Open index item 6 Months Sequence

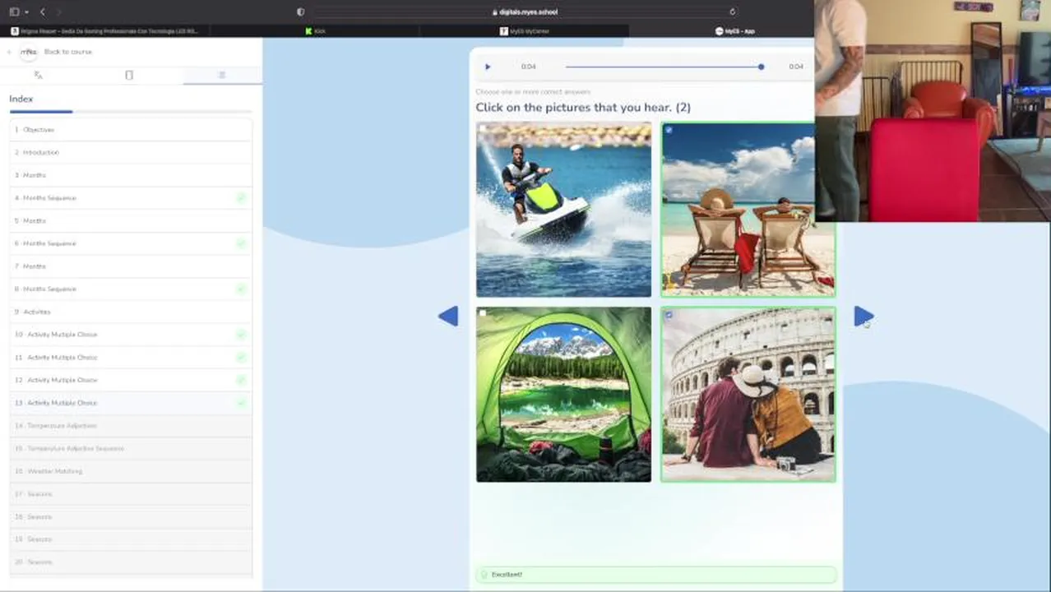click(131, 243)
